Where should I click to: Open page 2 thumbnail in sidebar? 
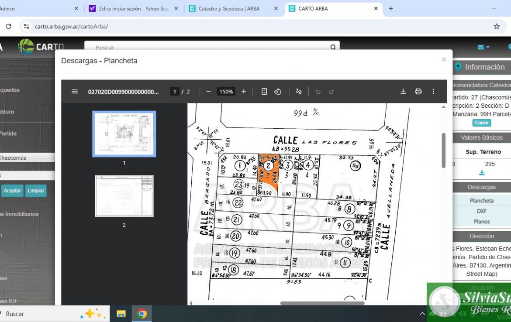click(124, 196)
